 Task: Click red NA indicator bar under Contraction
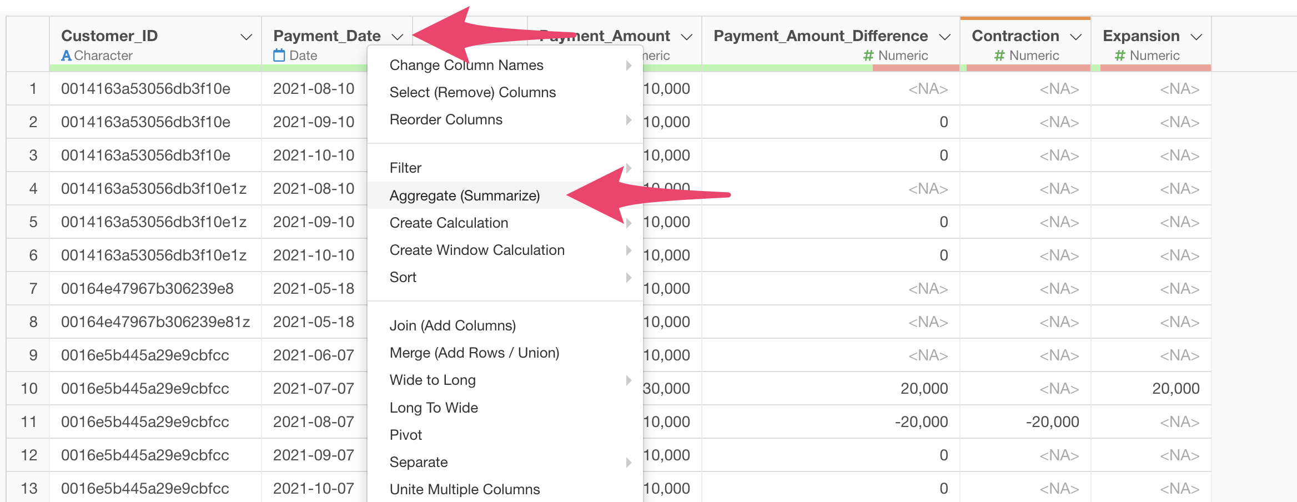click(1028, 68)
